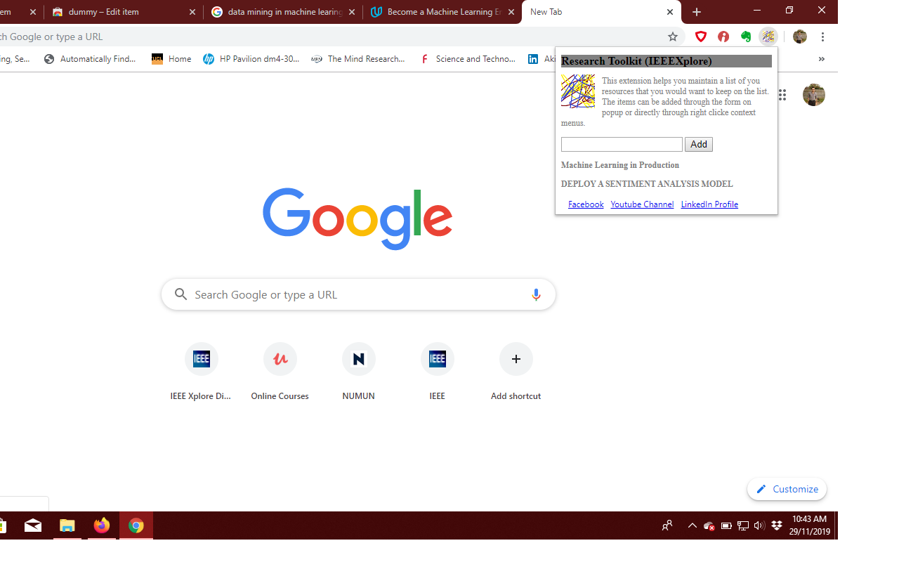The height and width of the screenshot is (562, 899).
Task: Open the Youtube Channel link
Action: (x=641, y=204)
